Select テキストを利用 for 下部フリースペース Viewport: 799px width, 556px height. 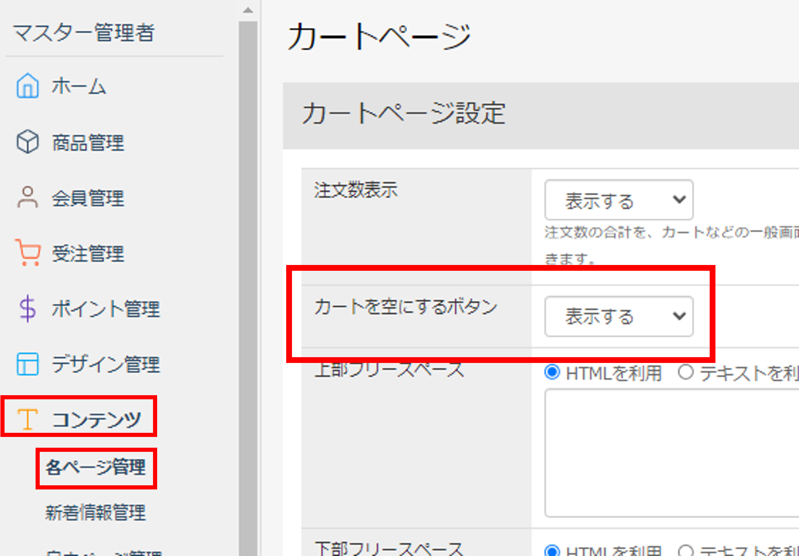[x=685, y=551]
